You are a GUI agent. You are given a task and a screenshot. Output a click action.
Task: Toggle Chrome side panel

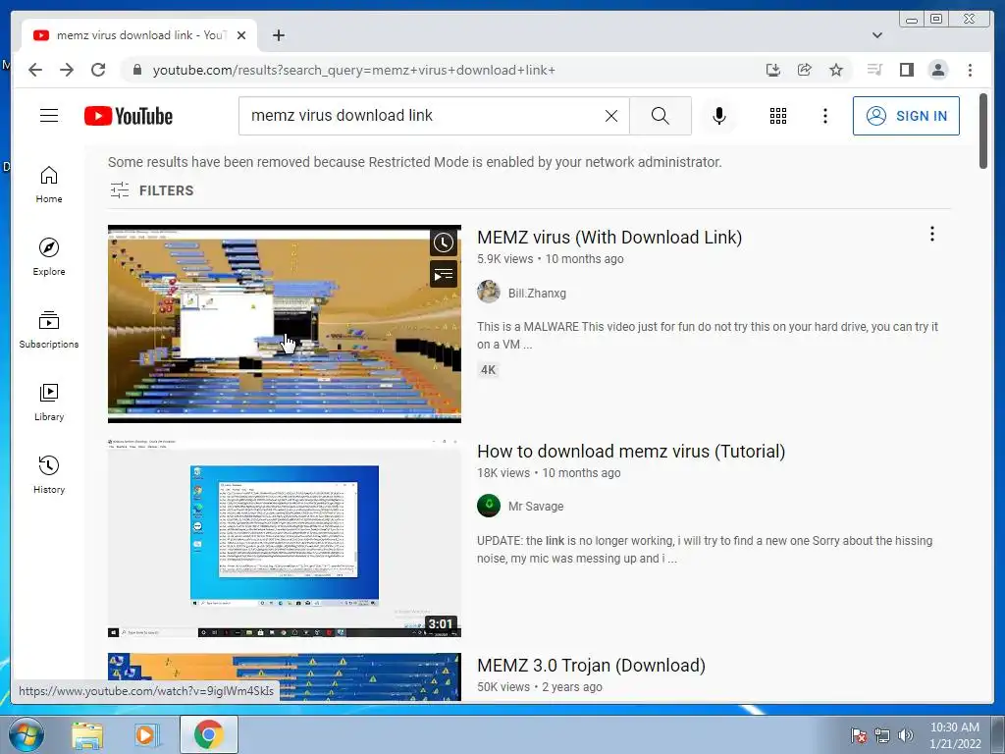pos(906,70)
